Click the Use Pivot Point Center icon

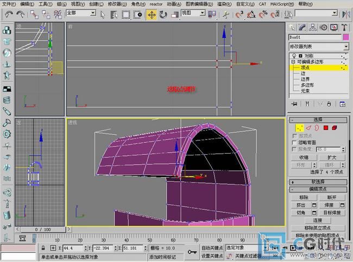tap(212, 15)
